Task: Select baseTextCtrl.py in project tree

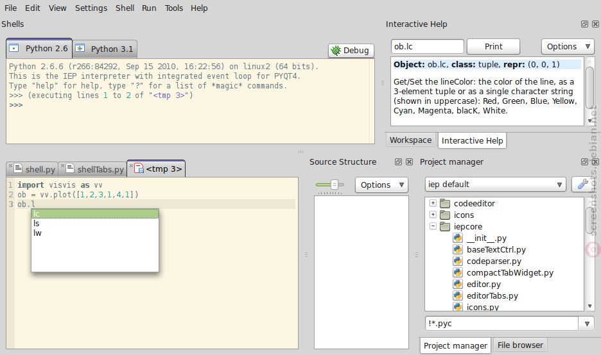Action: (x=496, y=249)
